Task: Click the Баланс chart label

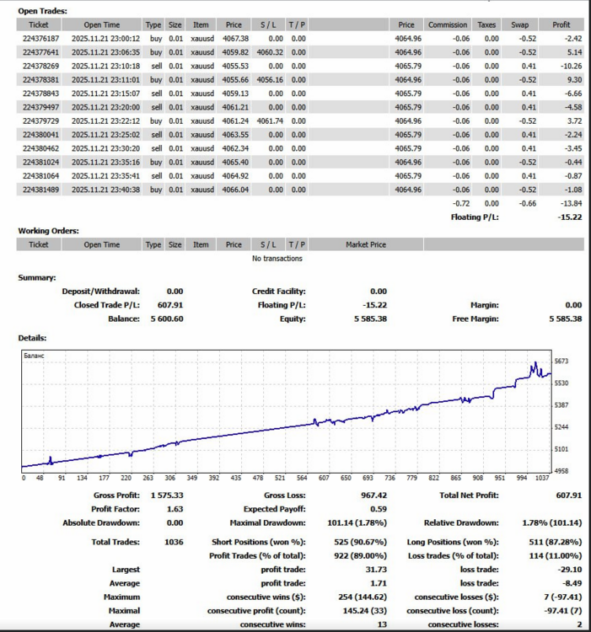Action: (x=34, y=356)
